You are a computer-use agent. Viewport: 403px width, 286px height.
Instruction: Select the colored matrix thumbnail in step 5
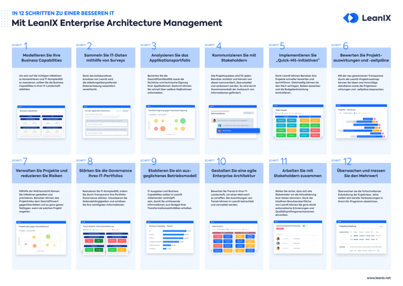(298, 122)
